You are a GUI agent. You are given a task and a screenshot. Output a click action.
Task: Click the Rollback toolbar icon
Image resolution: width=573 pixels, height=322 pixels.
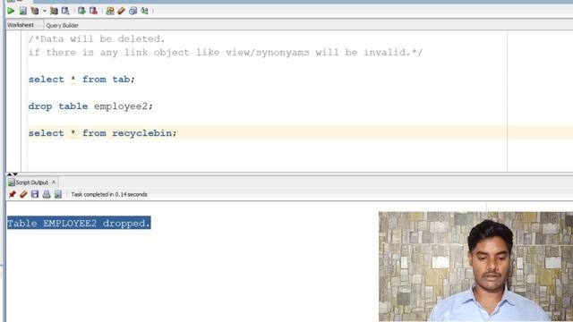tap(93, 11)
